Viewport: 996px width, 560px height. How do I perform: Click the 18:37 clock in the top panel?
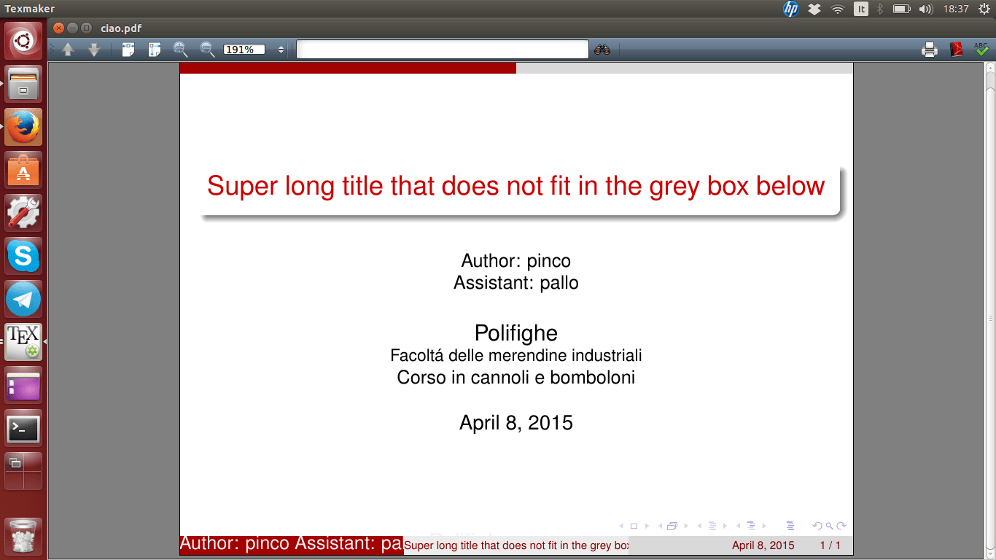pyautogui.click(x=956, y=9)
